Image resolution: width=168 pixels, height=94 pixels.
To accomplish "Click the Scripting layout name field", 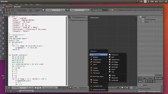I will click(53, 10).
